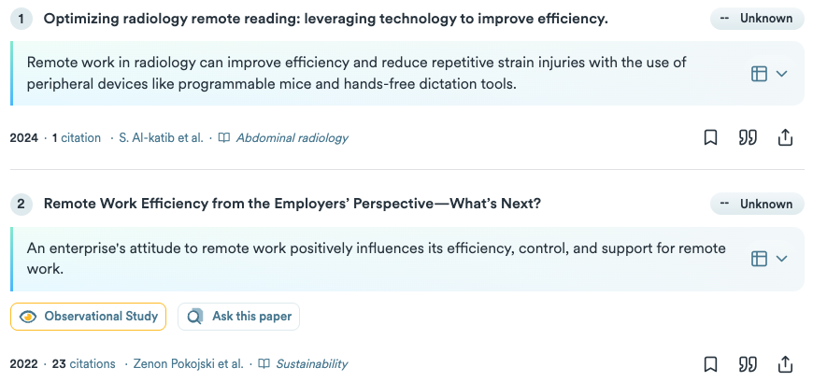The height and width of the screenshot is (382, 813).
Task: Click table icon in second paper summary
Action: [759, 258]
